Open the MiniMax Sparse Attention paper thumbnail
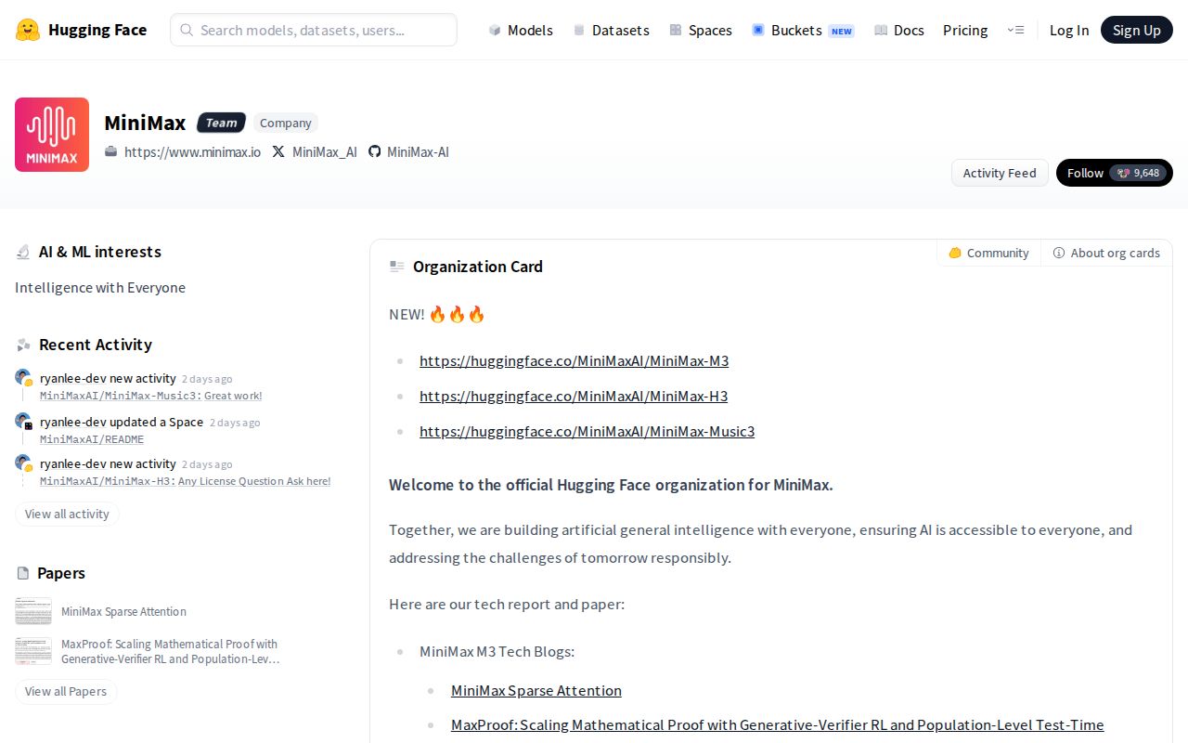Image resolution: width=1188 pixels, height=743 pixels. 33,611
